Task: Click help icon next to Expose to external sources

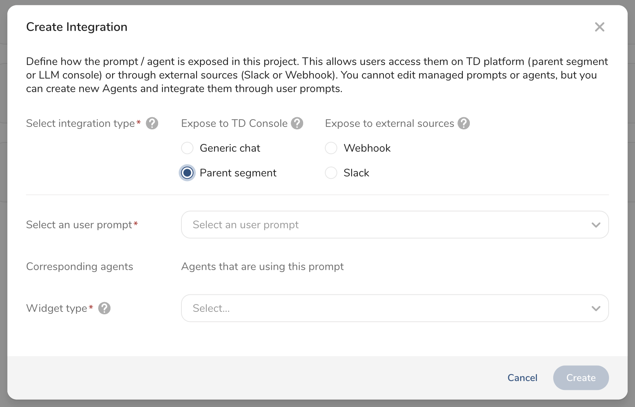Action: (x=464, y=123)
